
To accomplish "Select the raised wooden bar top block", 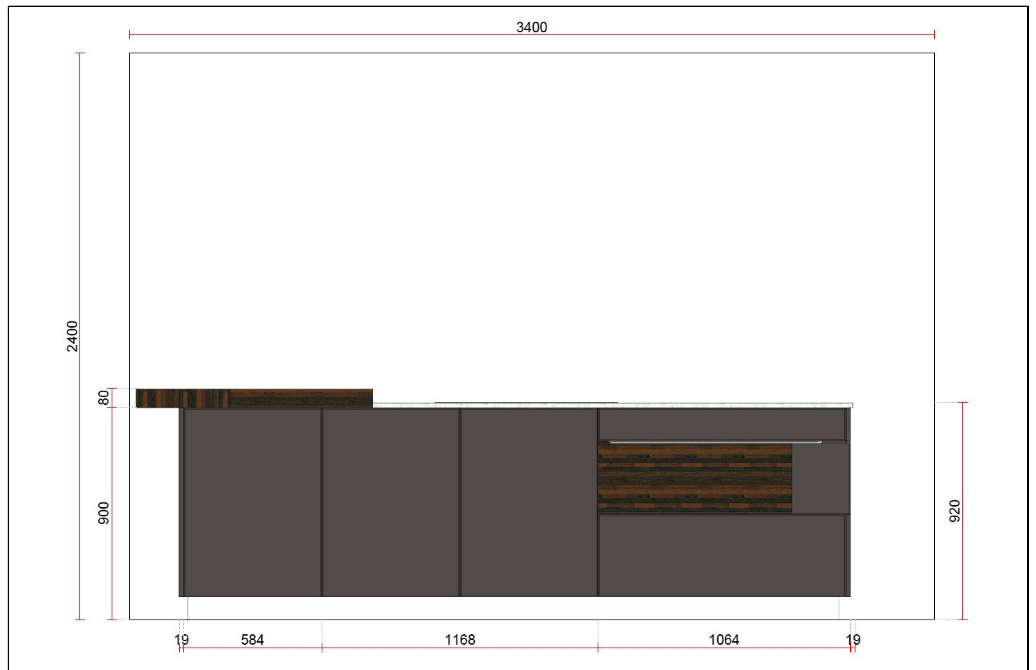I will (x=254, y=398).
